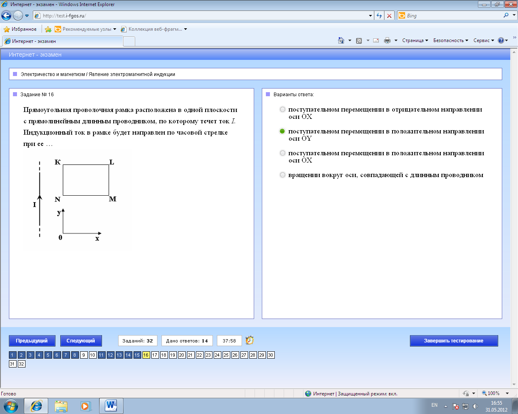Jump to question number 25

pyautogui.click(x=226, y=355)
